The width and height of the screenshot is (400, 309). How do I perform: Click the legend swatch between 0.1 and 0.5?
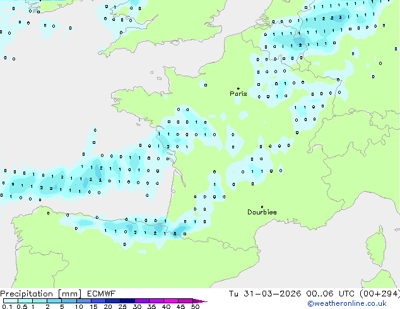click(11, 301)
